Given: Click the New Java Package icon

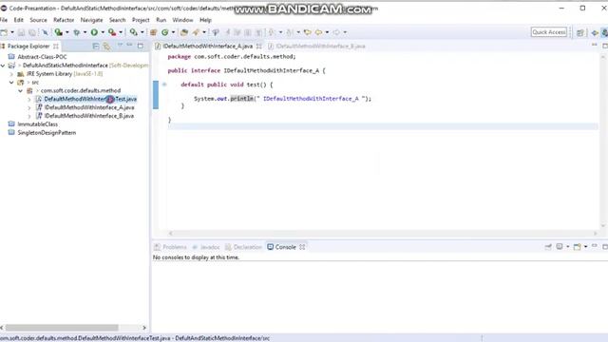Looking at the screenshot, I should [153, 32].
